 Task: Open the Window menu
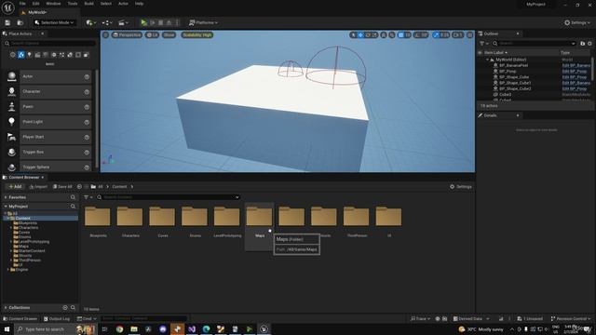pos(53,4)
